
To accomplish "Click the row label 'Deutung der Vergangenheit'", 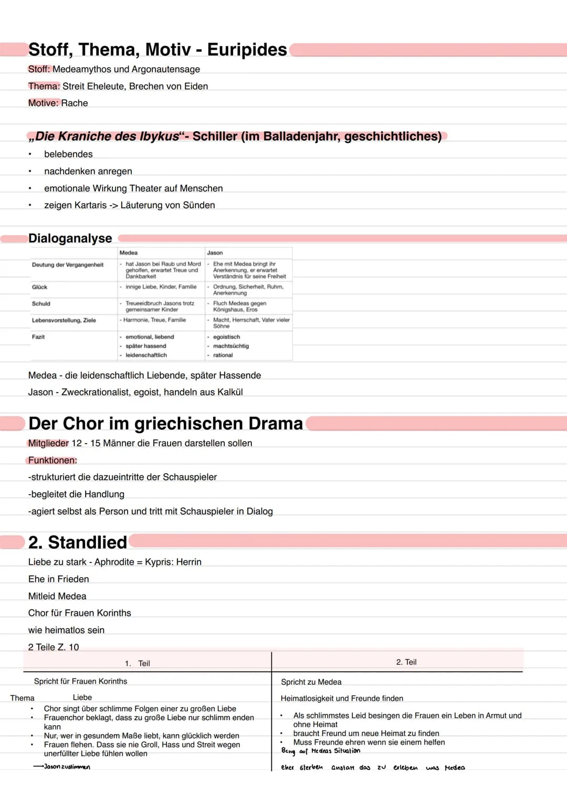I will 68,265.
